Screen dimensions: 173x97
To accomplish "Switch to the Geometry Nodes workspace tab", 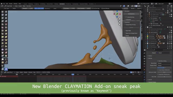I will click(x=84, y=4).
